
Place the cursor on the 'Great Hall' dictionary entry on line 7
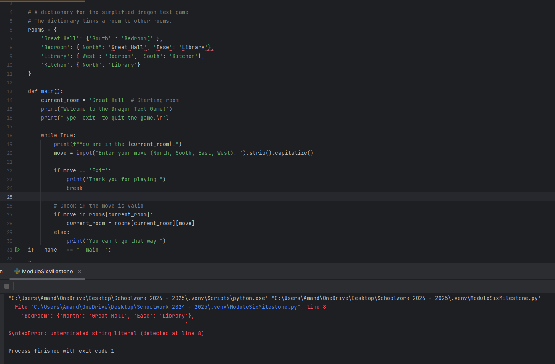[x=101, y=39]
